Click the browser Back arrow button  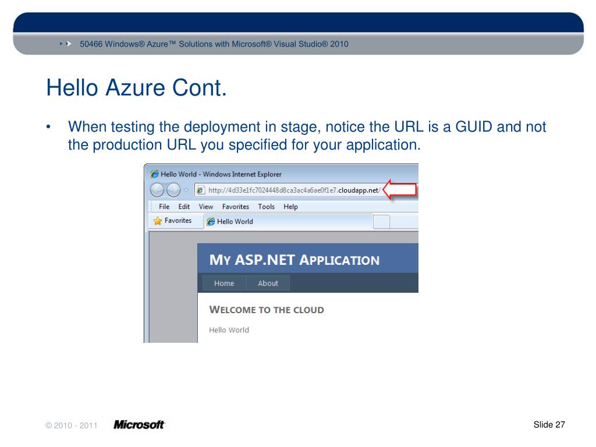coord(157,190)
